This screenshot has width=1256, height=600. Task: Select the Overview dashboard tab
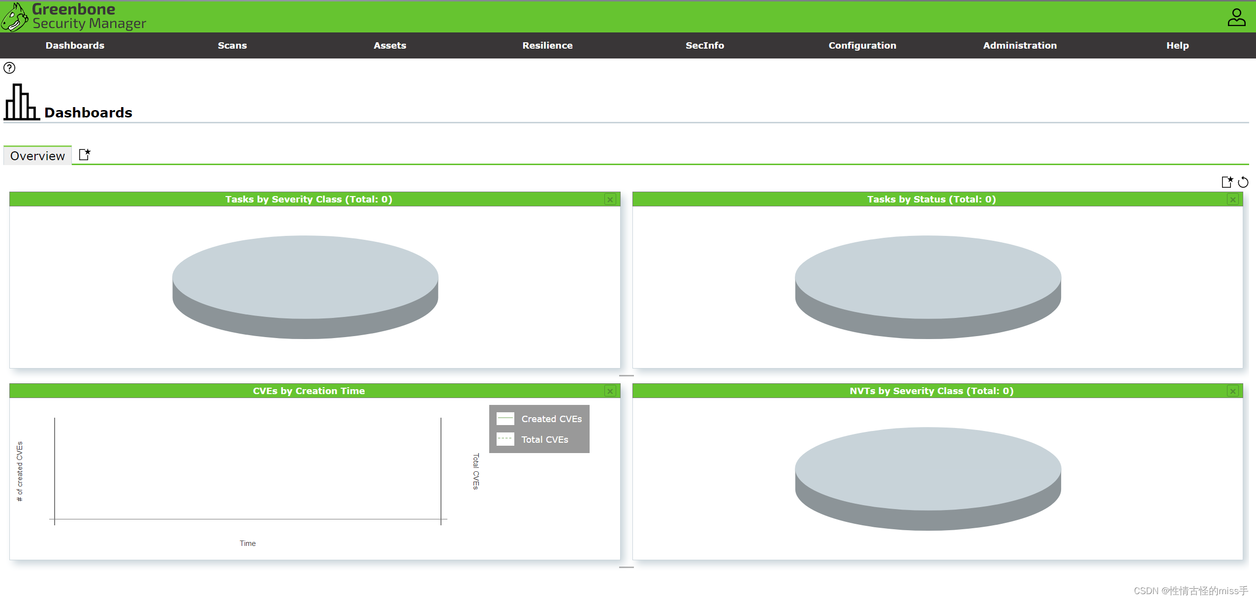[37, 156]
